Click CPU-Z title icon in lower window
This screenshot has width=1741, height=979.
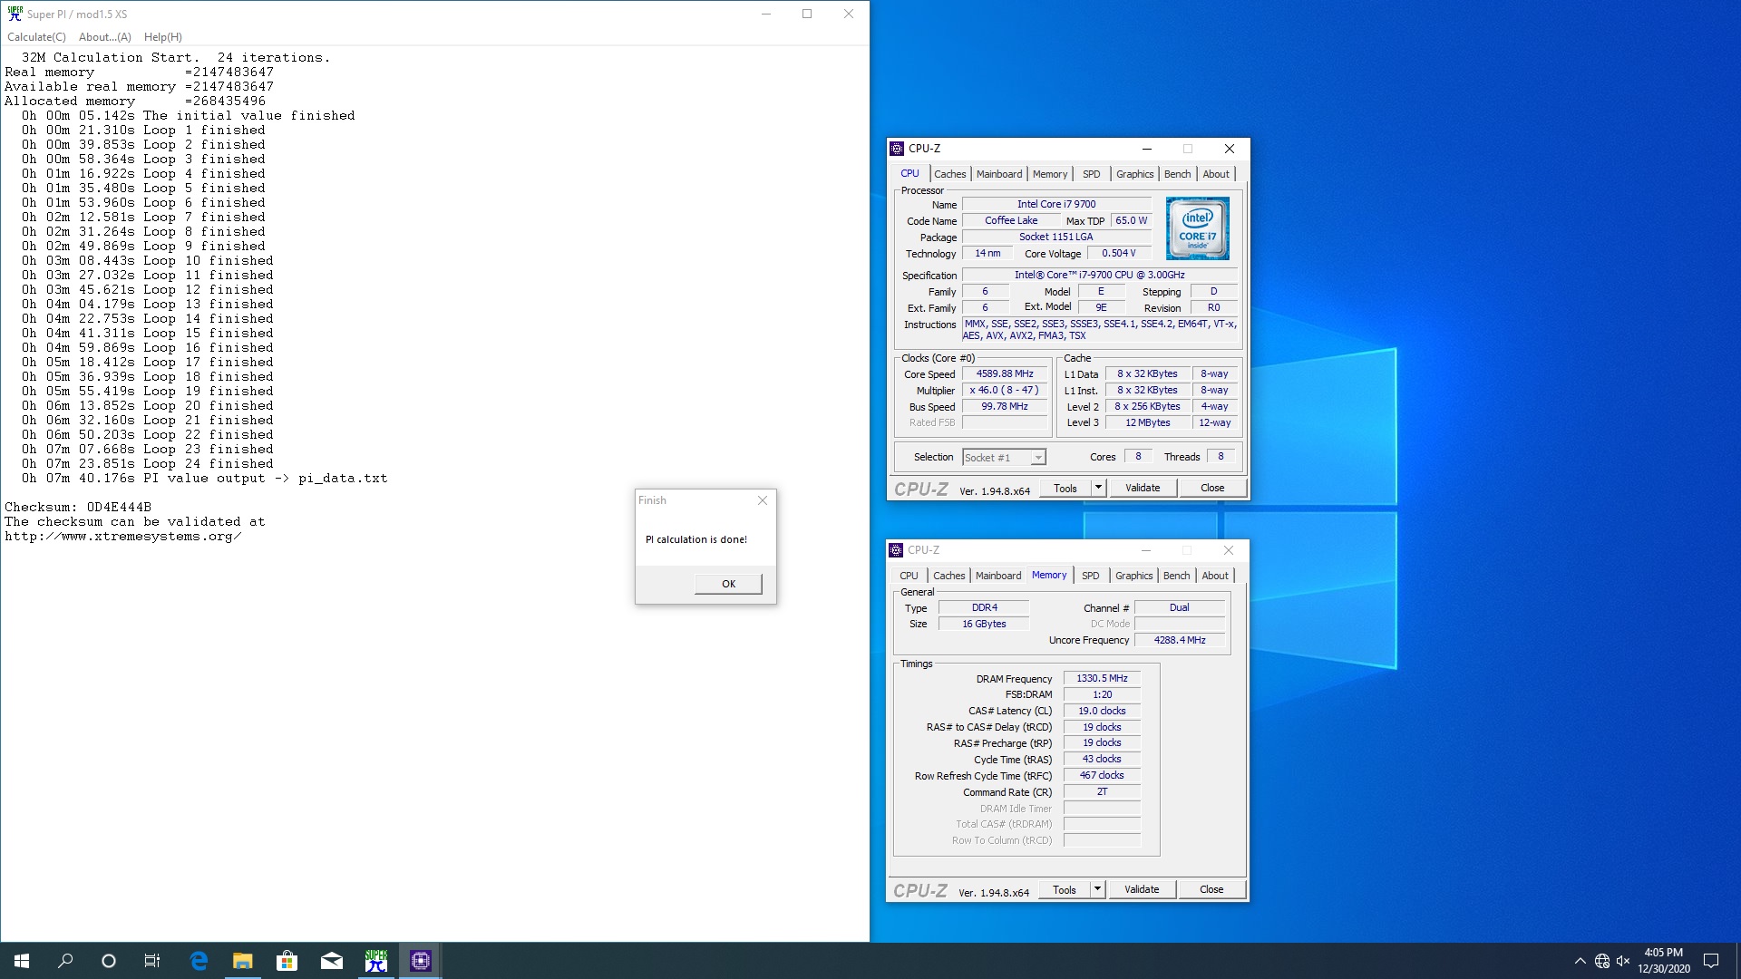896,550
